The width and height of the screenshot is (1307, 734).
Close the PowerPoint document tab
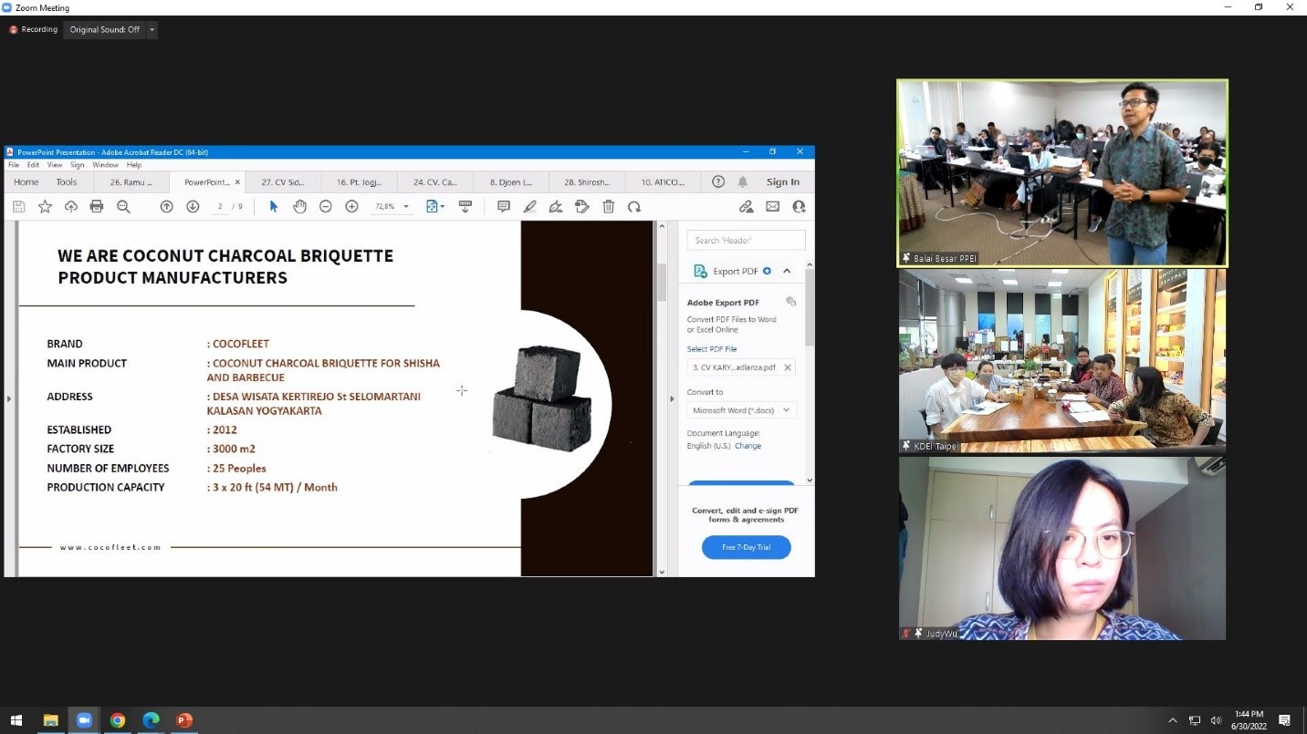pyautogui.click(x=237, y=181)
